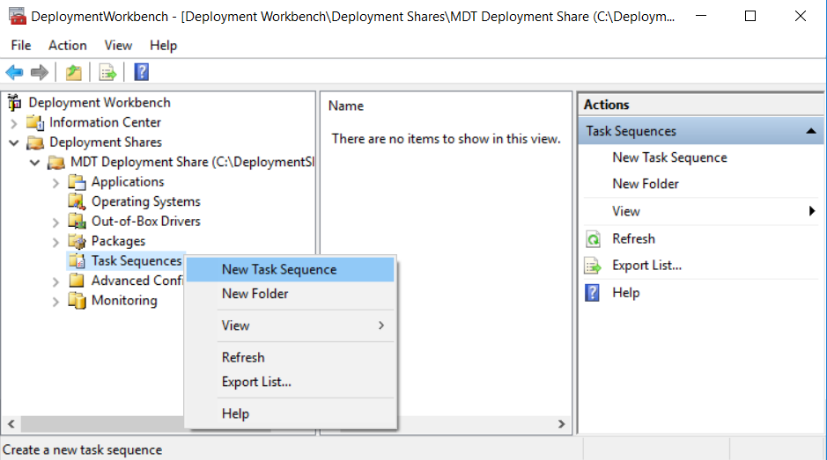The width and height of the screenshot is (827, 460).
Task: Collapse the MDT Deployment Share node
Action: 35,163
